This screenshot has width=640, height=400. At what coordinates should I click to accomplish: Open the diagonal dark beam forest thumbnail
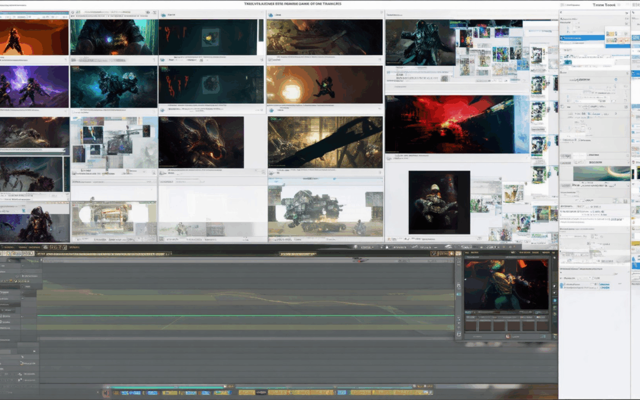pos(325,142)
